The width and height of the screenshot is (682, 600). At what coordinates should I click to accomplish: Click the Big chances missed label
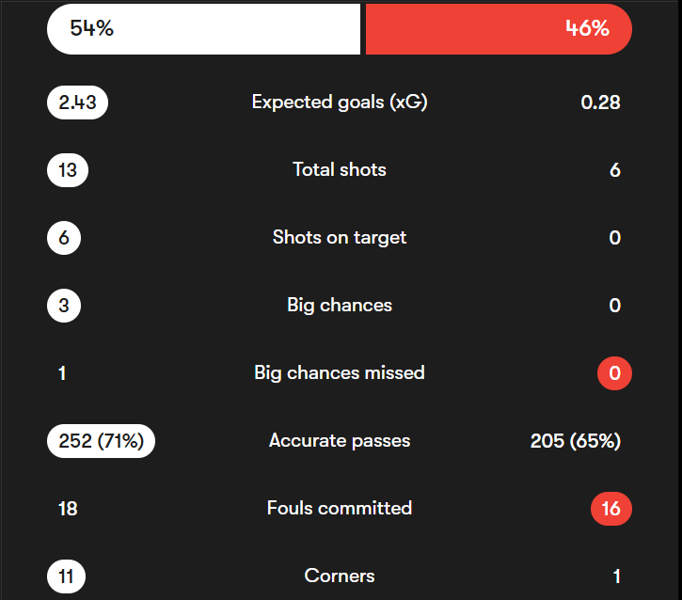coord(340,373)
